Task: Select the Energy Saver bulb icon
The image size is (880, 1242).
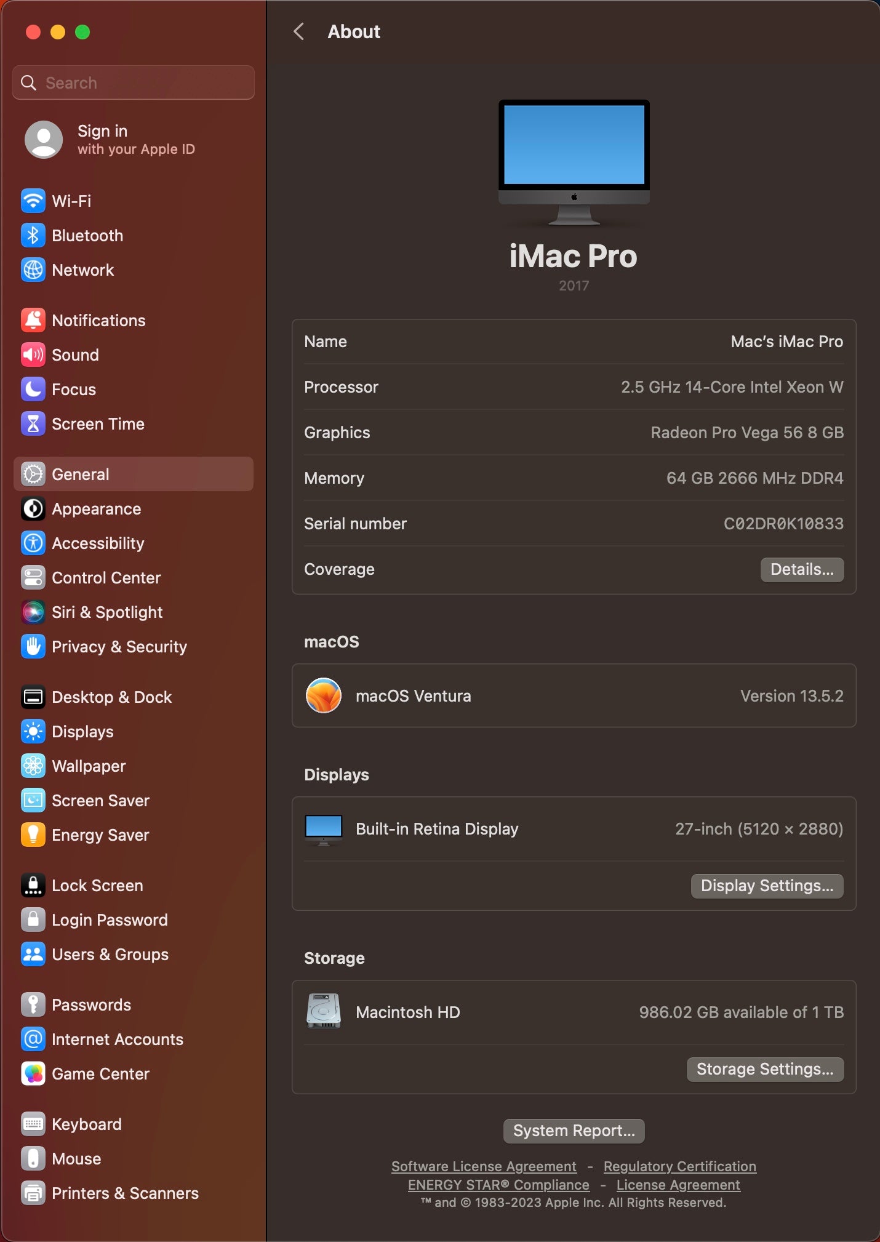Action: click(33, 835)
